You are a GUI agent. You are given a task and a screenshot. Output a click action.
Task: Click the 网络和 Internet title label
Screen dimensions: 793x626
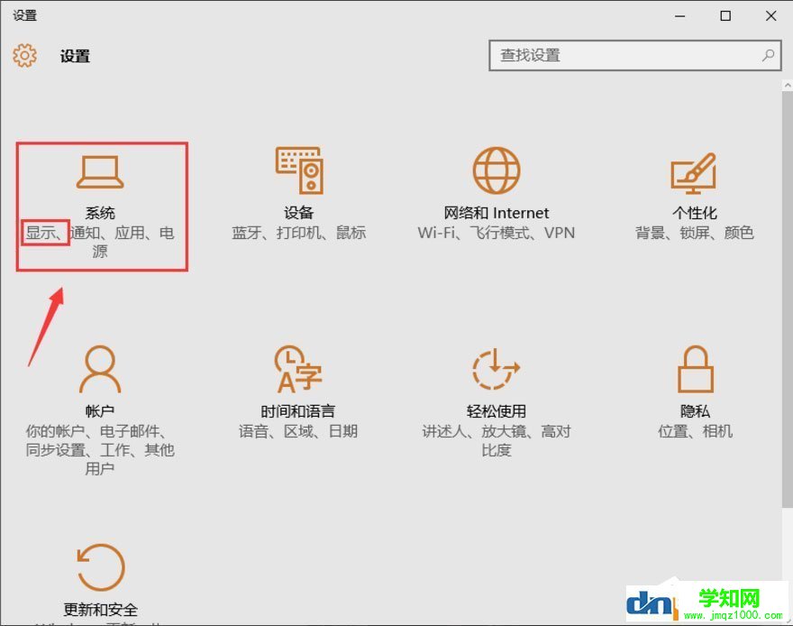pos(497,213)
